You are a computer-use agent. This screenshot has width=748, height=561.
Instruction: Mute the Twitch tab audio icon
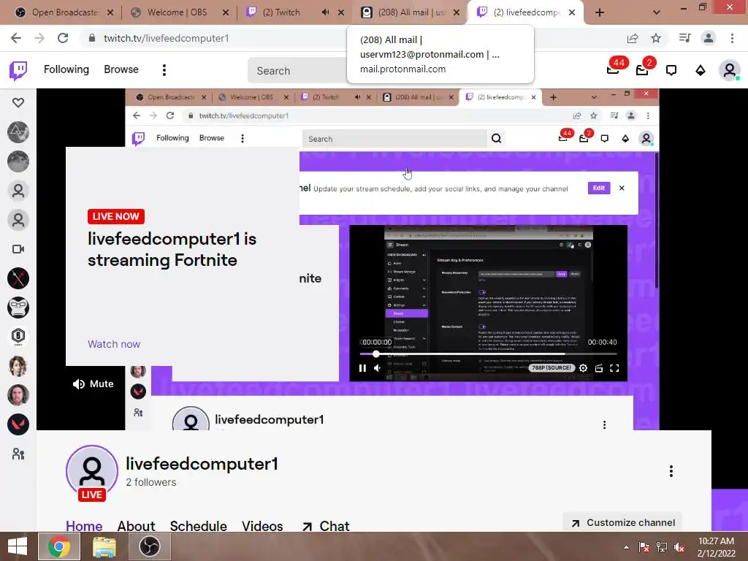[x=325, y=12]
